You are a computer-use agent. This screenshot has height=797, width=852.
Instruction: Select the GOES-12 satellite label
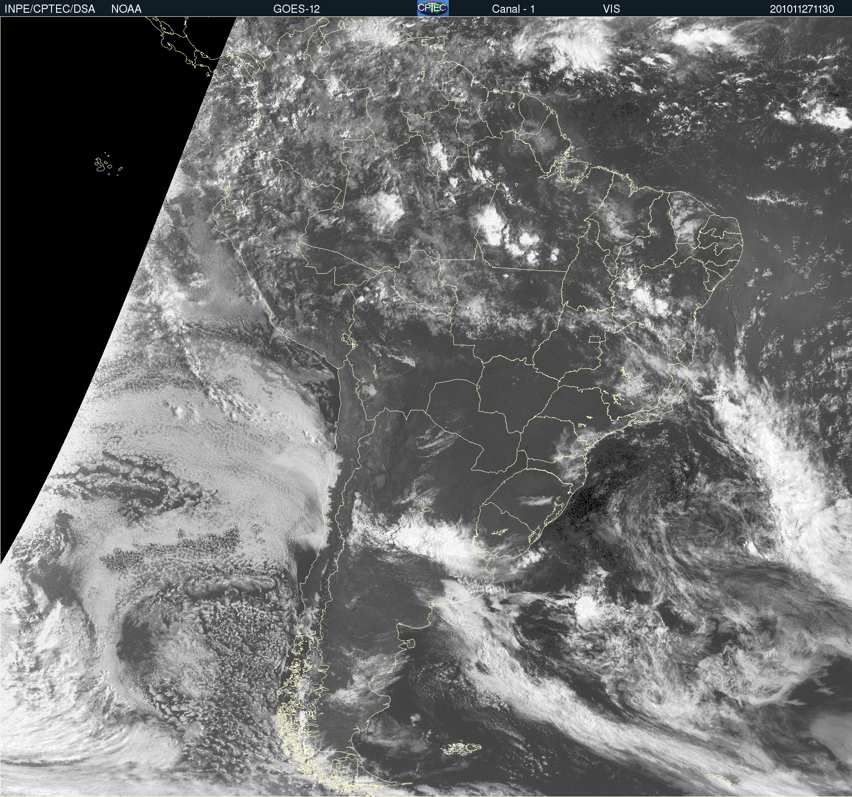tap(297, 9)
